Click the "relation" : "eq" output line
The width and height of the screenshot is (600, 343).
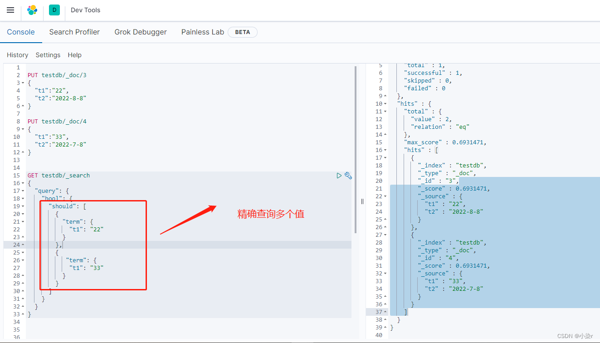coord(440,127)
